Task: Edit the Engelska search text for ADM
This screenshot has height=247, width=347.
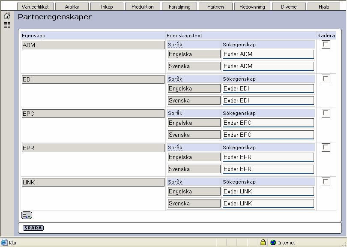Action: [x=268, y=54]
